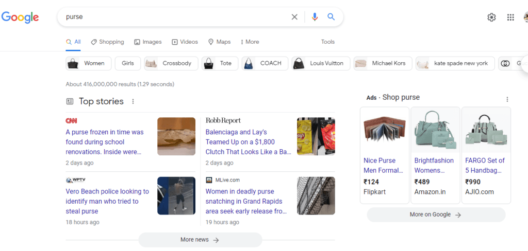
Task: Open Brightfashion Womens product link
Action: click(434, 165)
